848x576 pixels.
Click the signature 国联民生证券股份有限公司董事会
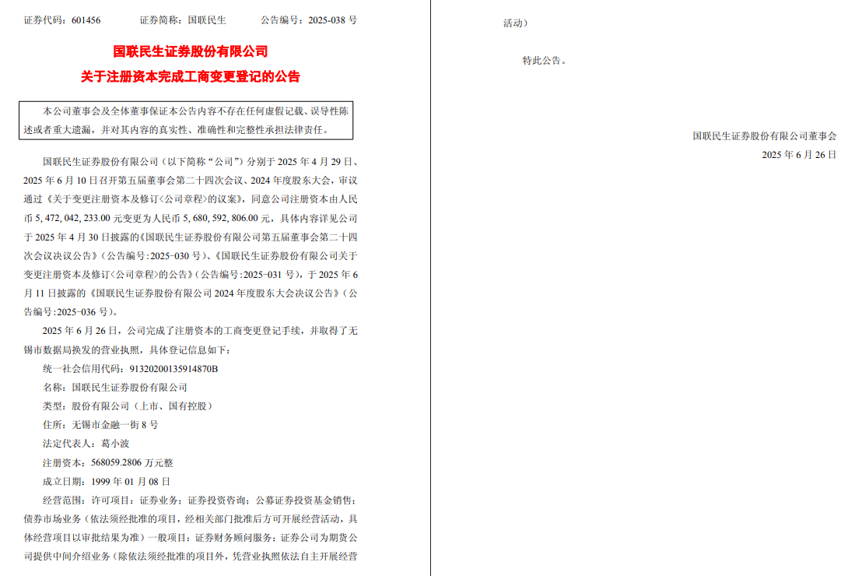point(765,136)
